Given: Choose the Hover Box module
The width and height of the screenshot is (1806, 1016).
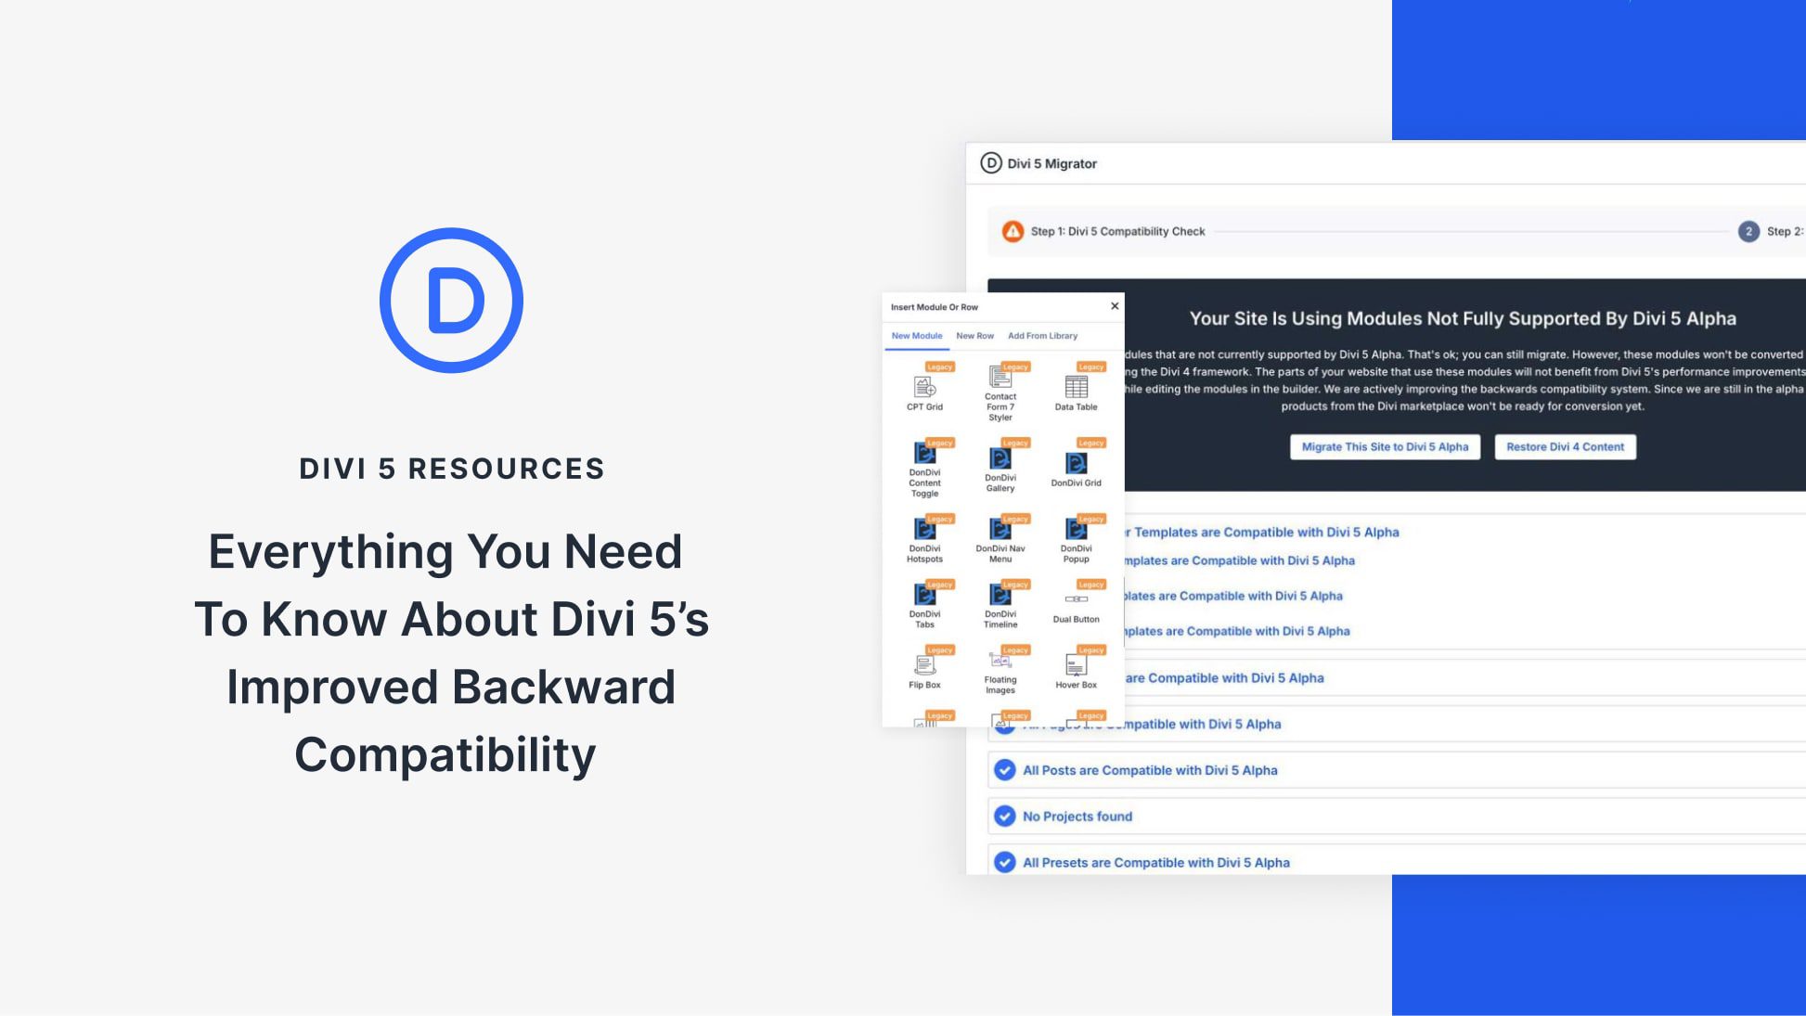Looking at the screenshot, I should click(1076, 663).
